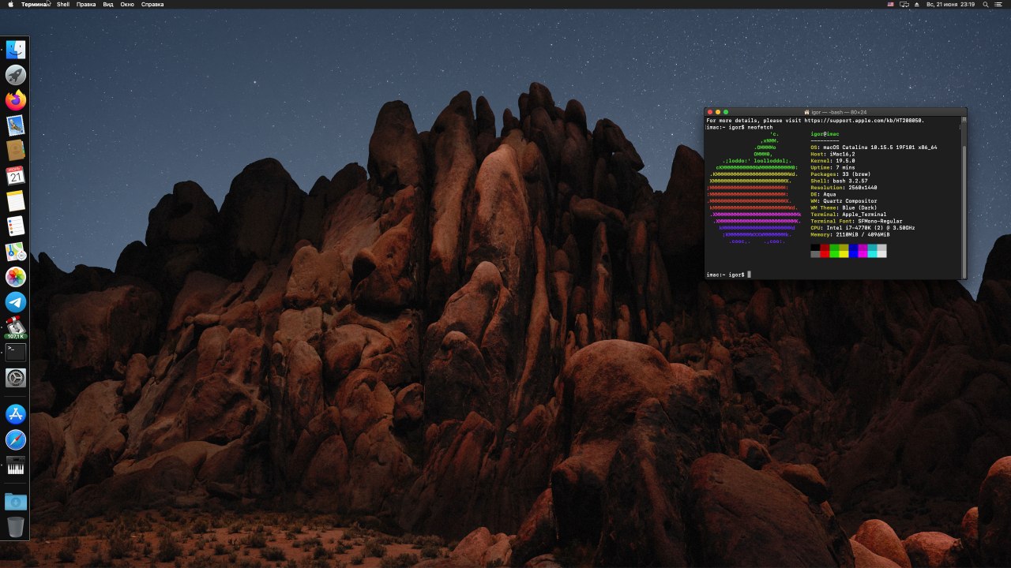Open the Вид menu
The width and height of the screenshot is (1011, 568).
coord(108,4)
